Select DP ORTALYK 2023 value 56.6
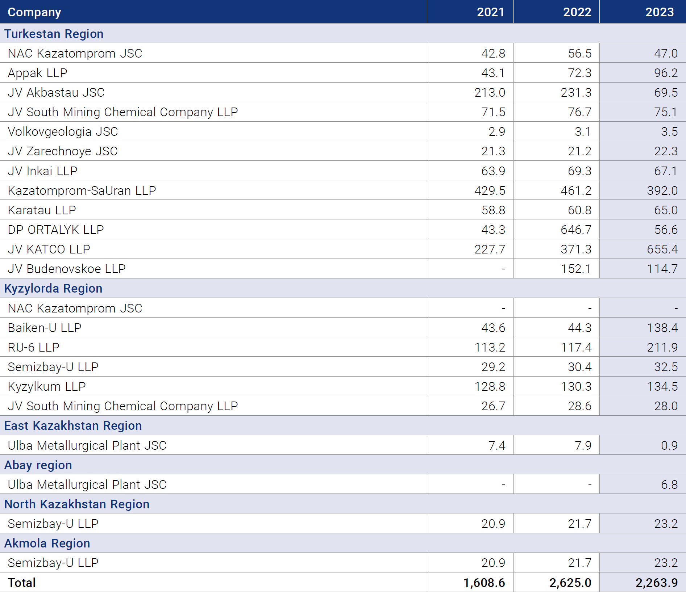Viewport: 686px width, 592px height. coord(666,230)
